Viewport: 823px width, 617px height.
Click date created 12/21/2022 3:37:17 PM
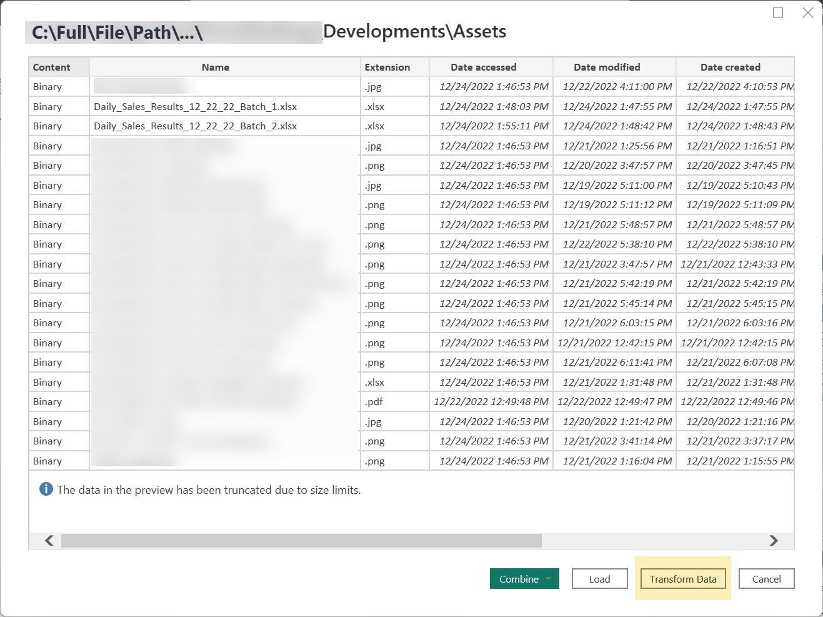[x=740, y=441]
